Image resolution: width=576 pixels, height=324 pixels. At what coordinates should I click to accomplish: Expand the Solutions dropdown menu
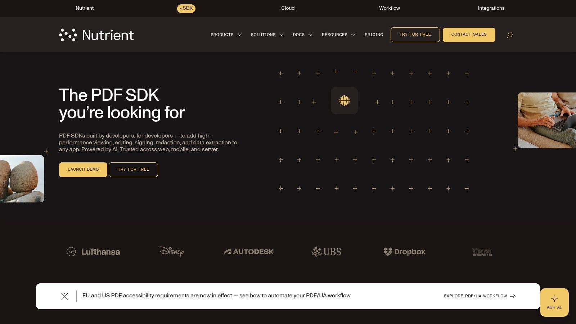point(267,35)
